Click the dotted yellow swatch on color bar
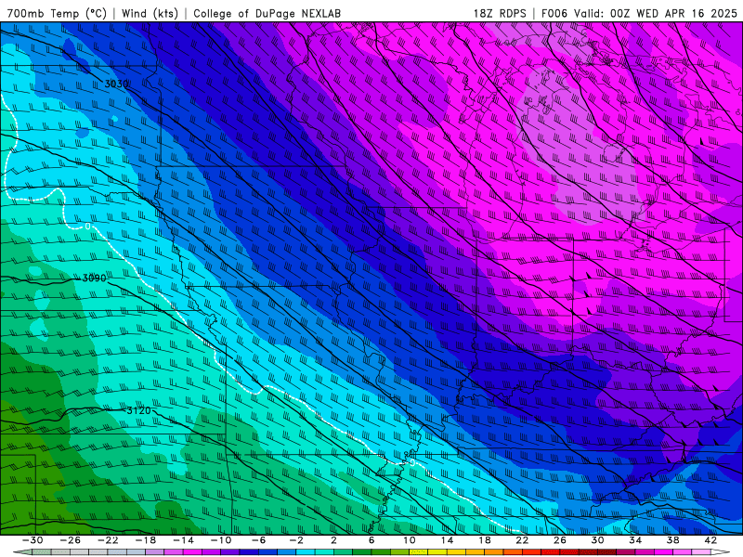 (419, 552)
